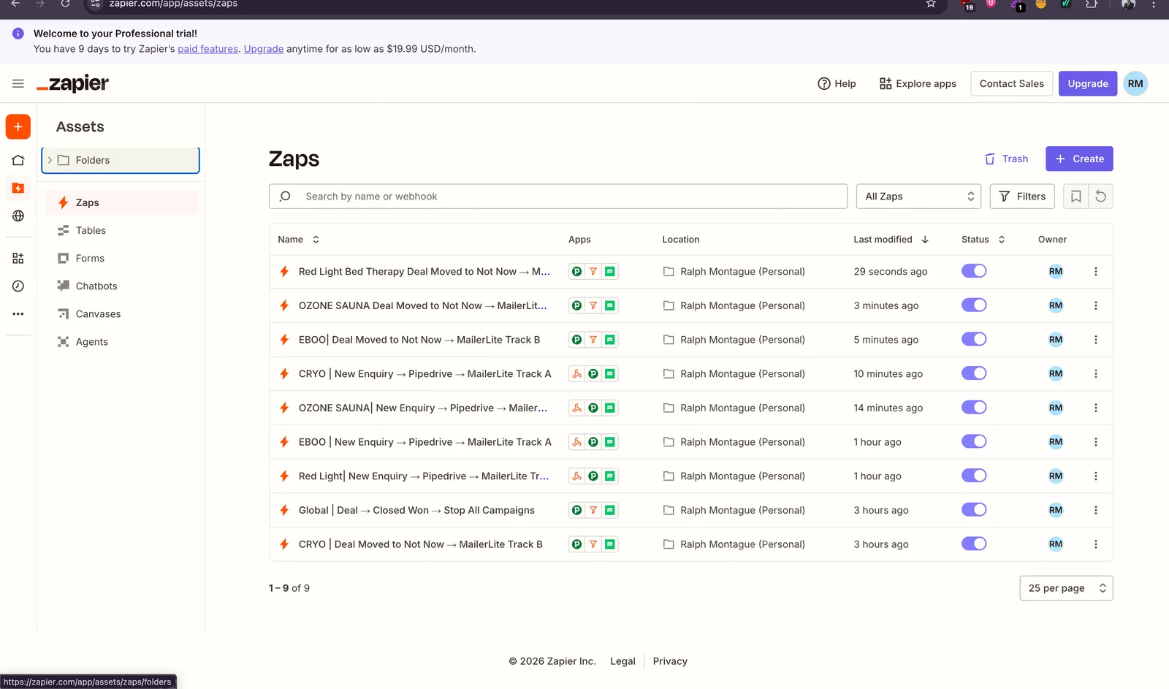Open the globe icon in left rail
The height and width of the screenshot is (689, 1169).
tap(18, 216)
